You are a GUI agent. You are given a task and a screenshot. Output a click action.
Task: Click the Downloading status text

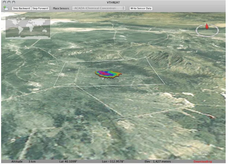pyautogui.click(x=203, y=161)
